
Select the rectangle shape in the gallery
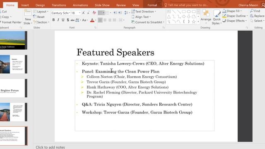[x=184, y=12]
